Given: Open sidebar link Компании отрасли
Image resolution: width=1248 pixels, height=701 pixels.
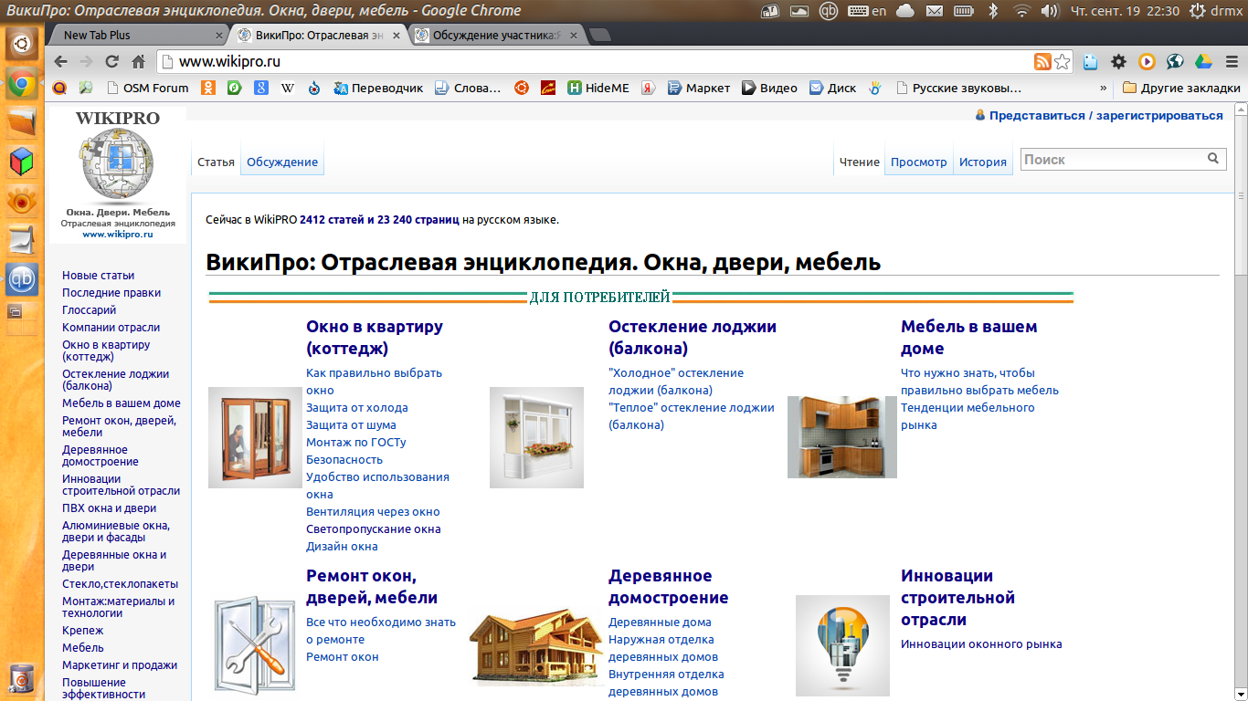Looking at the screenshot, I should 111,327.
